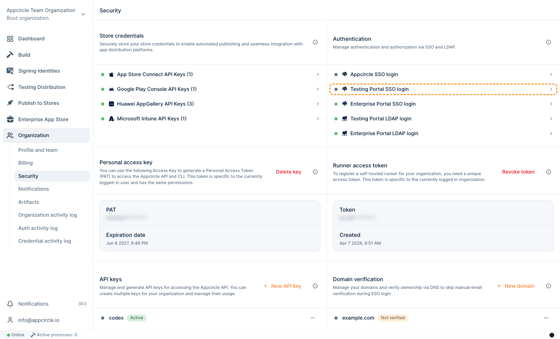Click the dark circular widget in bottom corner
This screenshot has width=560, height=339.
(x=551, y=335)
